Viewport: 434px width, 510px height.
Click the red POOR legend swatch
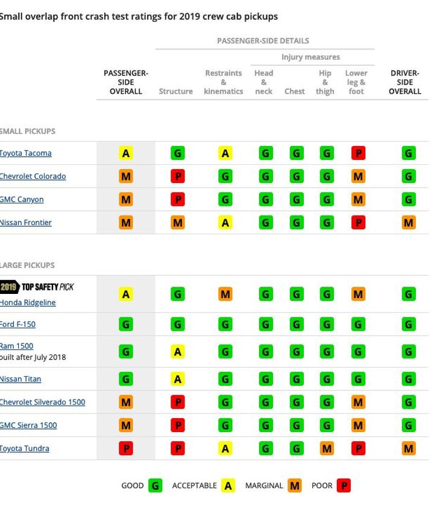pos(344,485)
